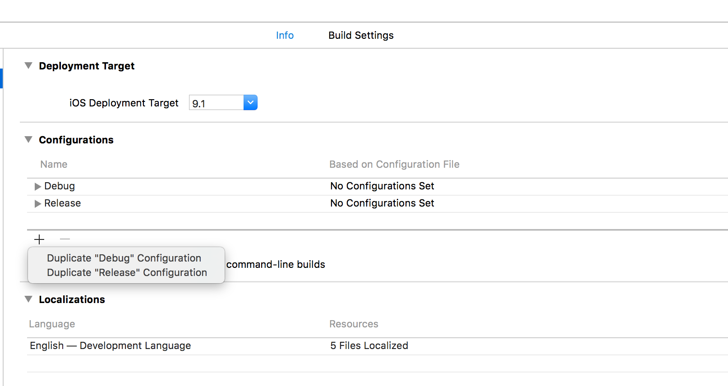Select English — Development Language row

tap(377, 346)
